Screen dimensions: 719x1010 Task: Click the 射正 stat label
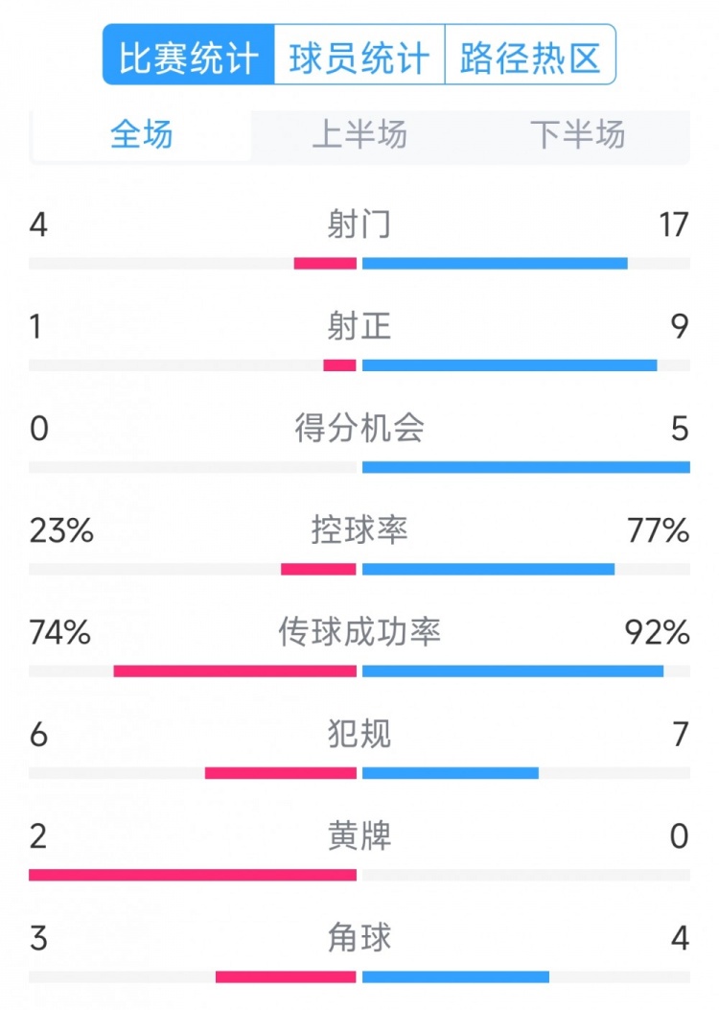coord(359,328)
